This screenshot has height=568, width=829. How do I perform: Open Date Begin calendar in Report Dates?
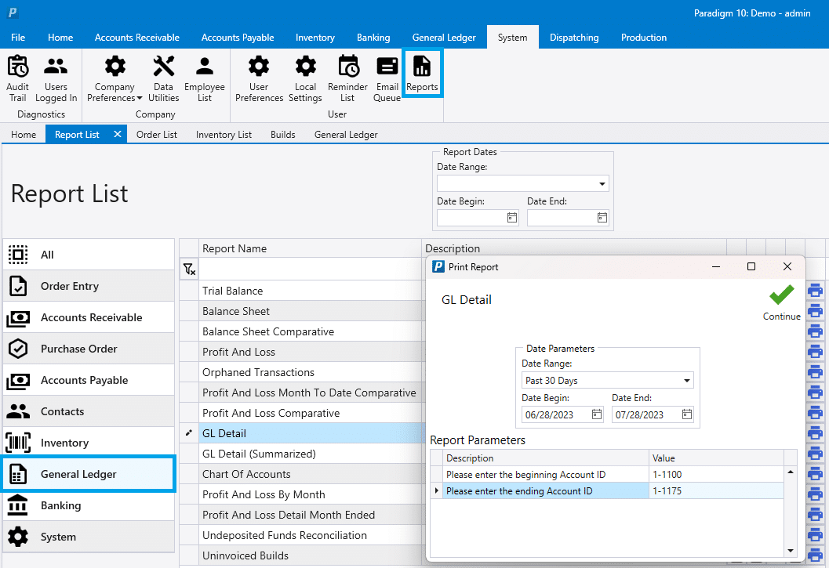pos(512,218)
